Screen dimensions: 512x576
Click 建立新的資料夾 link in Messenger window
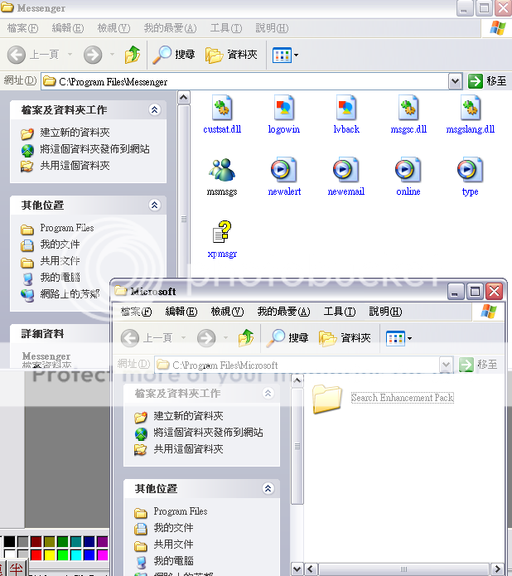pos(75,133)
